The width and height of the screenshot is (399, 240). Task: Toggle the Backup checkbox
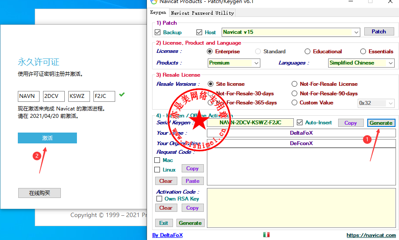(157, 32)
